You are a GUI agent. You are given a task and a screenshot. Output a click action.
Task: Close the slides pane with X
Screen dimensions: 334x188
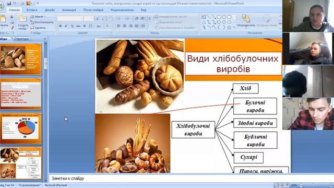[x=45, y=39]
